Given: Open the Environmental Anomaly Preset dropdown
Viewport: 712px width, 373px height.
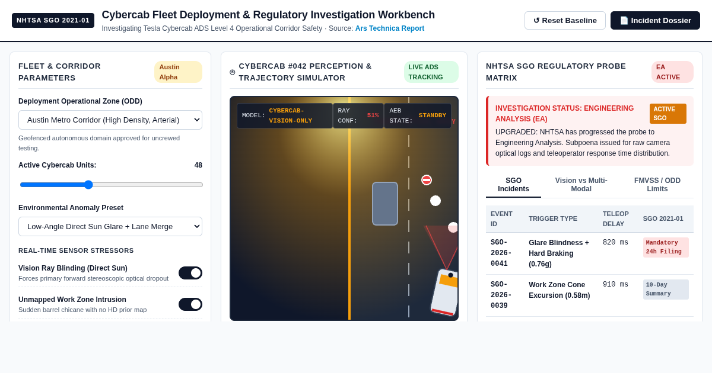Looking at the screenshot, I should point(110,226).
